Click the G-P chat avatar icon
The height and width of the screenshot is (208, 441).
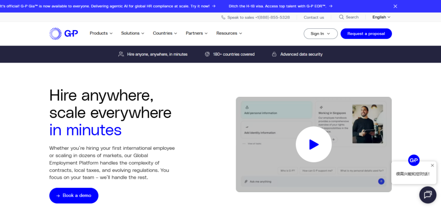(414, 160)
